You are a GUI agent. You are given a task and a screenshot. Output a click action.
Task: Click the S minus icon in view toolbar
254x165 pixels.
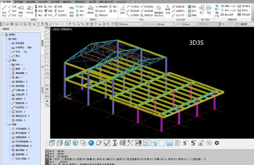coord(185,143)
